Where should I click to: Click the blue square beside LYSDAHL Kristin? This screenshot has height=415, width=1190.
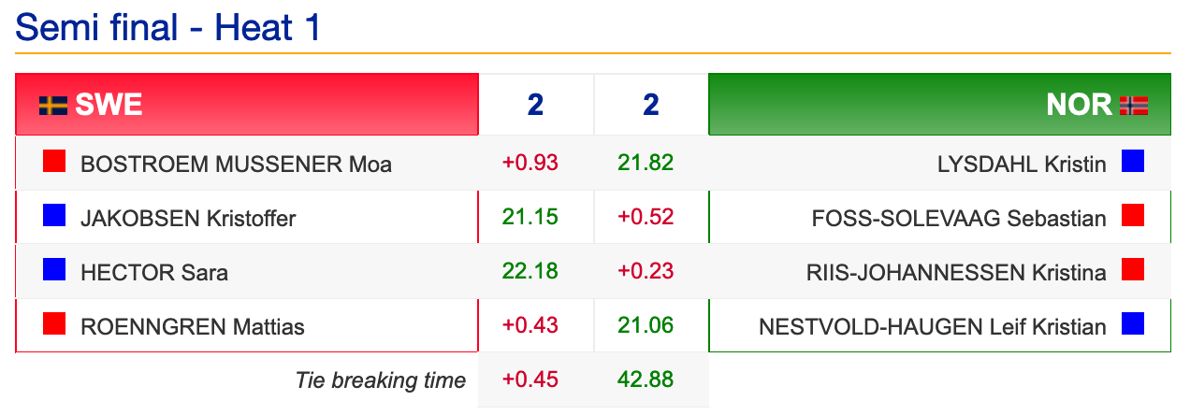coord(1134,162)
